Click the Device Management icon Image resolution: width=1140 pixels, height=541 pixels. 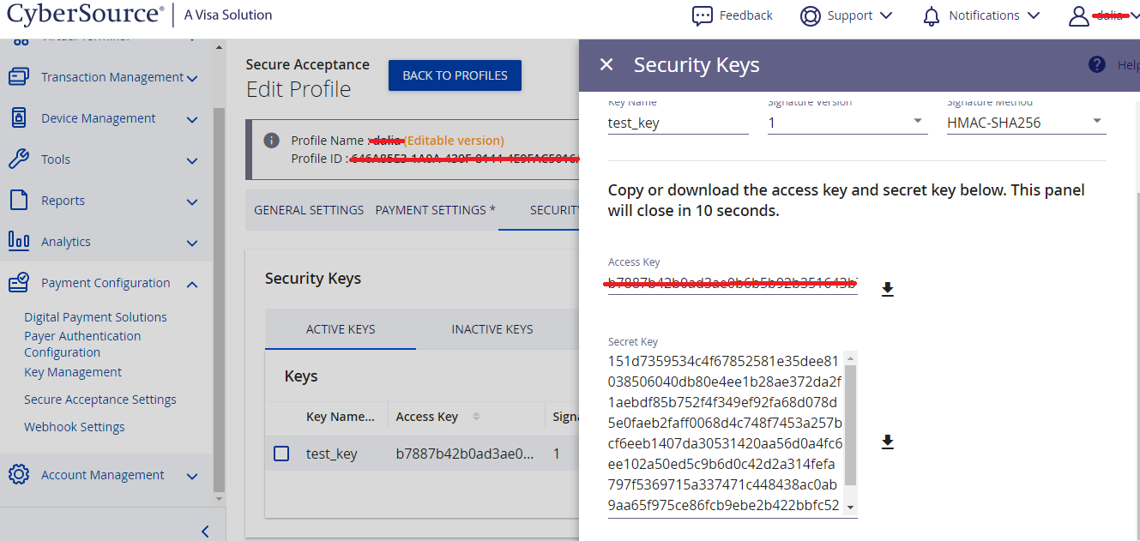click(x=19, y=118)
